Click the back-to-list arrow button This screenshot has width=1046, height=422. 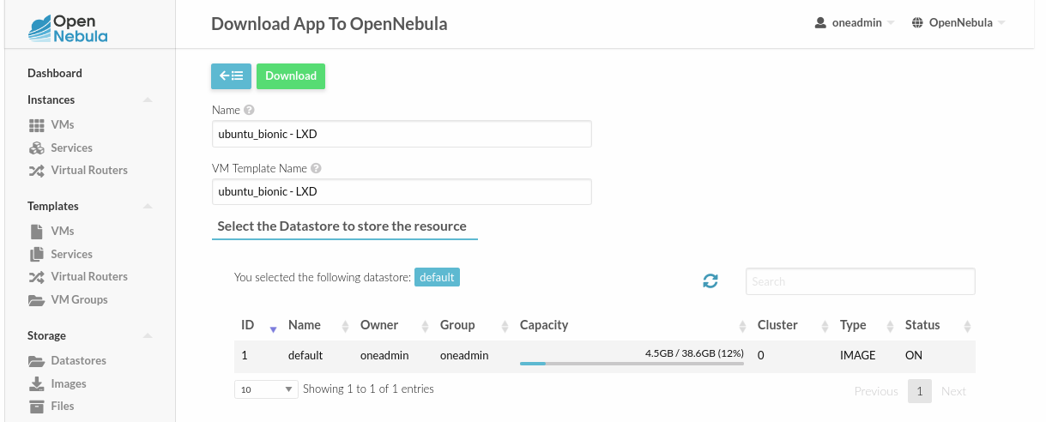(231, 75)
